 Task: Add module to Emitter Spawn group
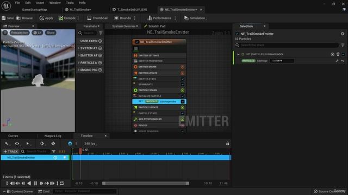(183, 67)
